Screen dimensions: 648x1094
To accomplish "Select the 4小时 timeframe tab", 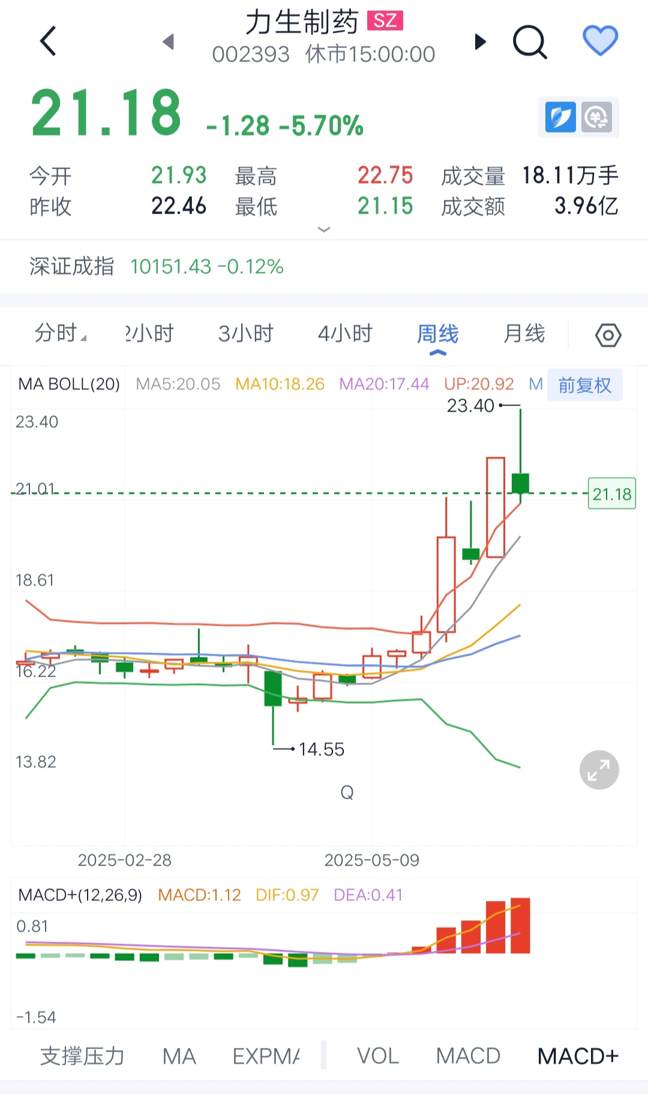I will click(x=345, y=333).
